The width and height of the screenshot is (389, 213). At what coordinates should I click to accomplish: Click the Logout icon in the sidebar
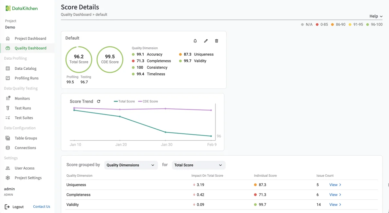[7, 207]
